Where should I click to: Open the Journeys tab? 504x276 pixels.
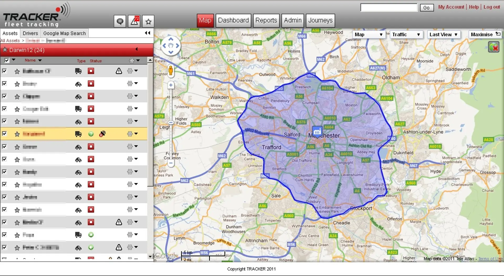pos(321,20)
